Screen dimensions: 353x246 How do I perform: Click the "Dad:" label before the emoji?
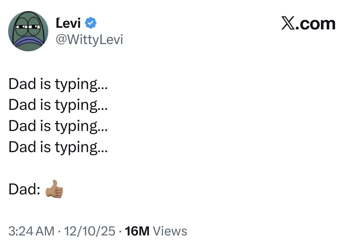pyautogui.click(x=24, y=189)
